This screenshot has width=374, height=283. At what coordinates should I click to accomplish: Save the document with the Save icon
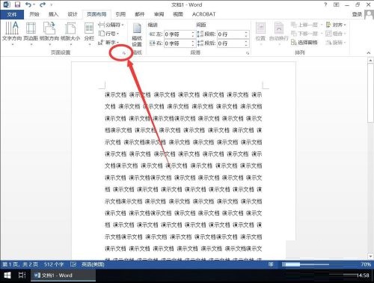(17, 4)
